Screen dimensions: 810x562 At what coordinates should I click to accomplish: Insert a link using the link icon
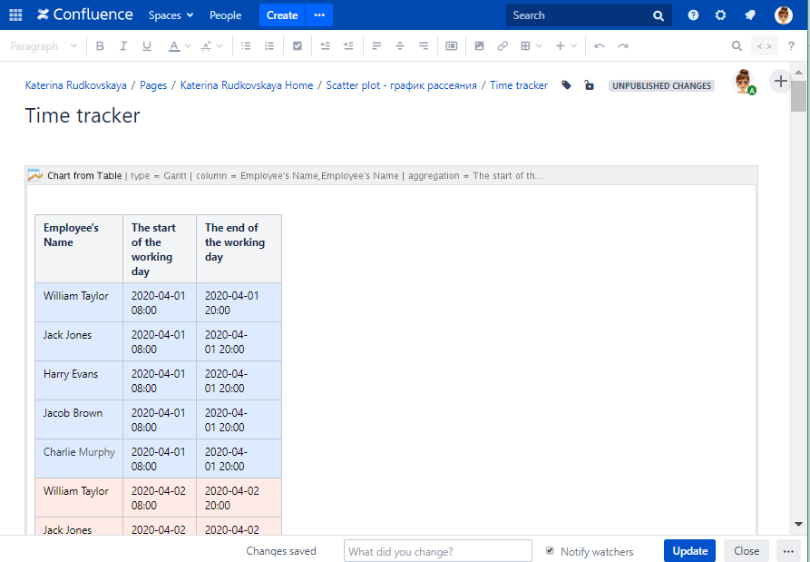(503, 45)
